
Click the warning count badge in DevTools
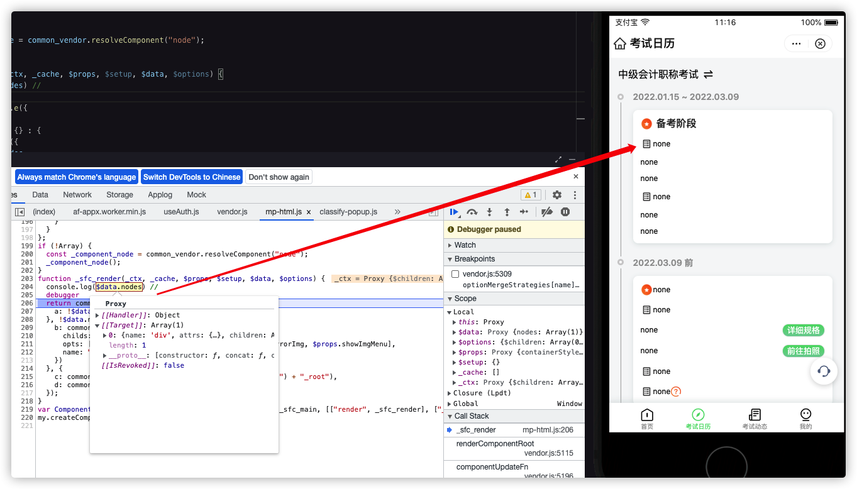click(531, 195)
